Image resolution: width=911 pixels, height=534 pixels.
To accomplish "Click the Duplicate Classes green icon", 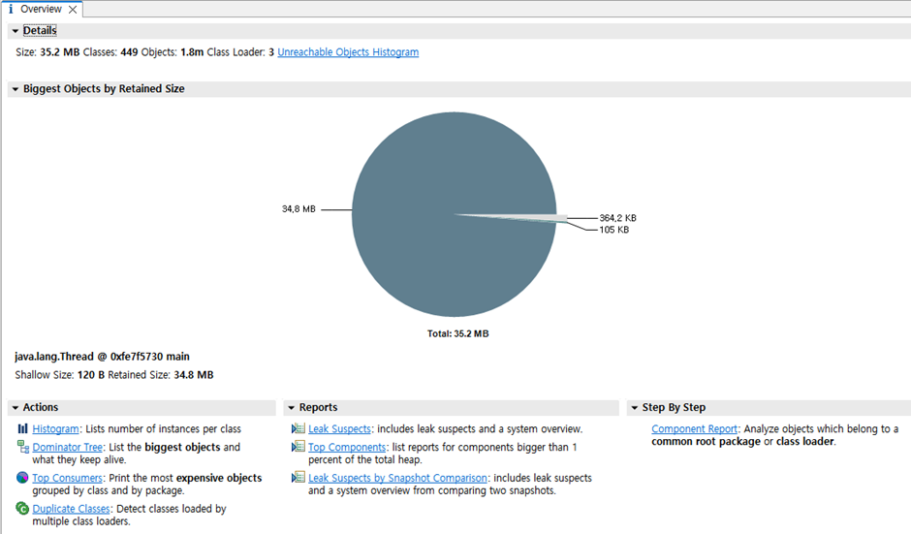I will 22,509.
